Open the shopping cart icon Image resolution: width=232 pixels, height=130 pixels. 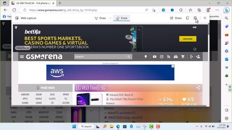tap(183, 57)
